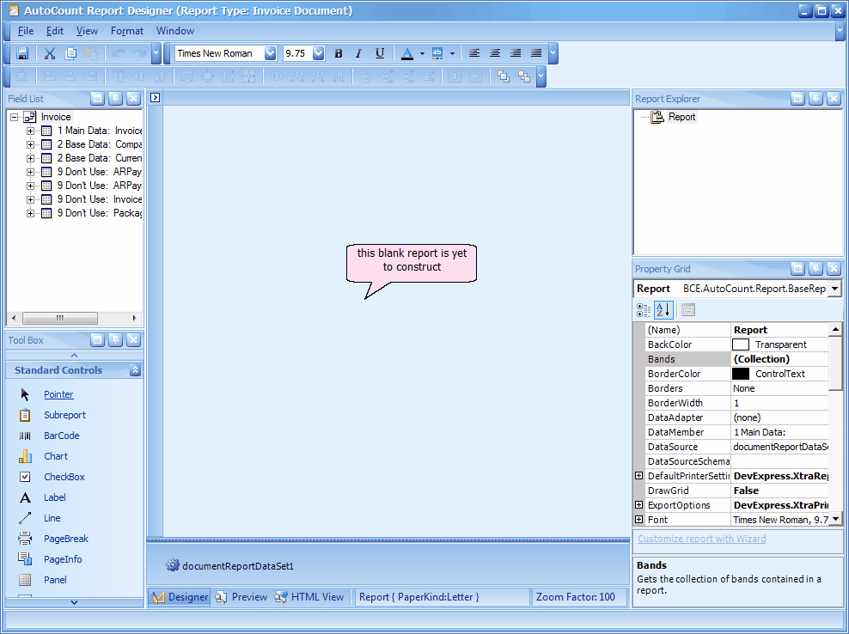The image size is (849, 634).
Task: Click the Copy icon in the toolbar
Action: (x=70, y=53)
